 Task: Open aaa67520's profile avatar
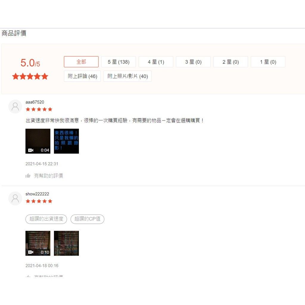pos(15,107)
